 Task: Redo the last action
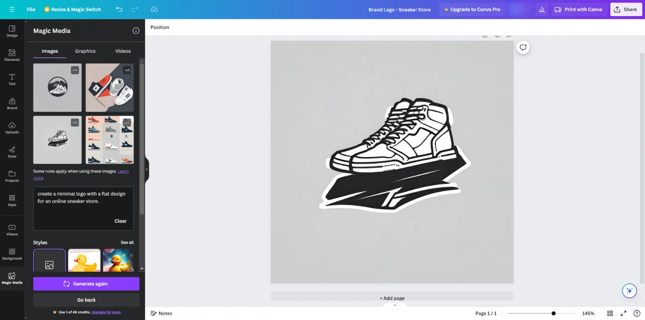pyautogui.click(x=135, y=9)
